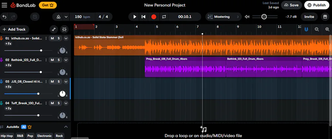Click track 02 purple microphone icon
This screenshot has height=139, width=332.
(1, 60)
